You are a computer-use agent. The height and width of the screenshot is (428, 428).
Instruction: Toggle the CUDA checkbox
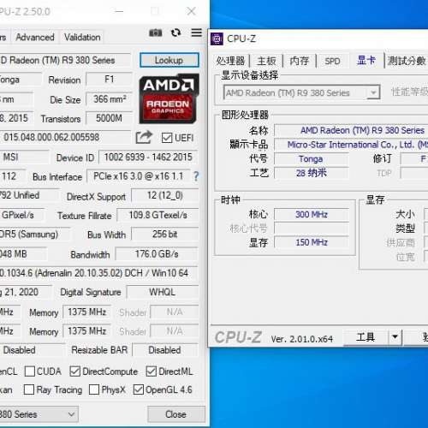click(x=30, y=372)
